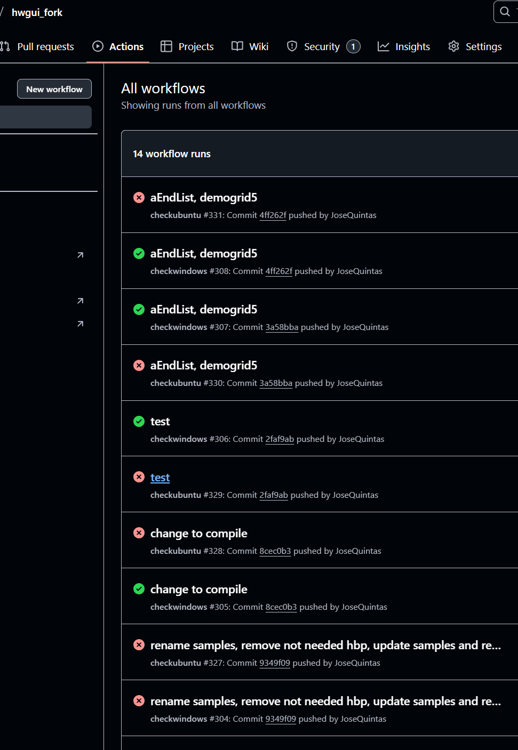Image resolution: width=518 pixels, height=750 pixels.
Task: Click the search magnifier icon
Action: 505,11
